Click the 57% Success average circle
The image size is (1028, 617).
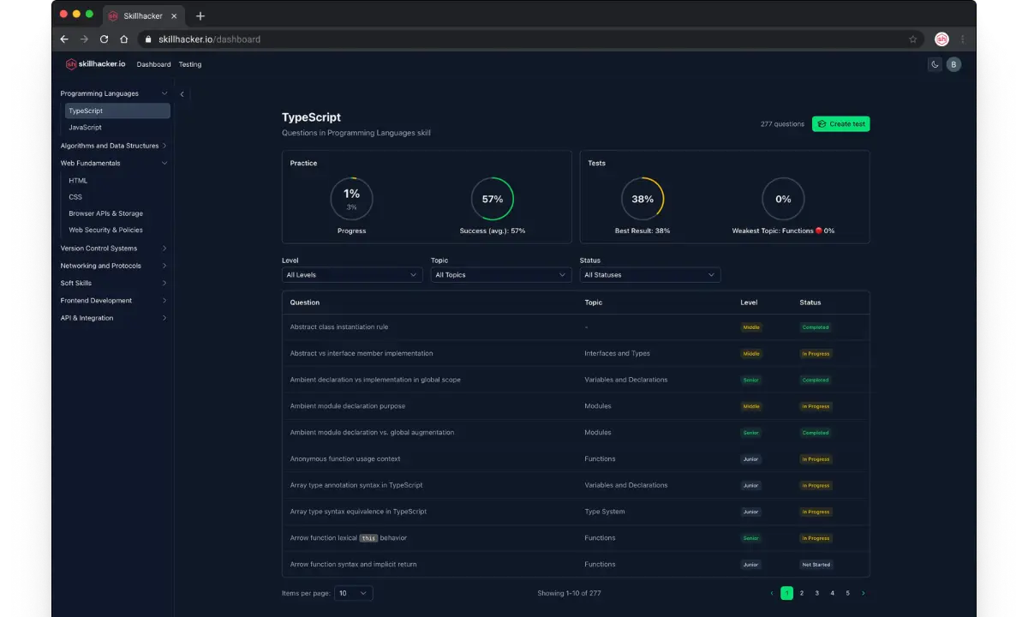[x=493, y=199]
